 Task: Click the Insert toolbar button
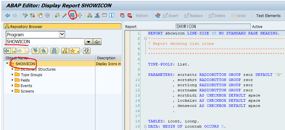(x=171, y=16)
